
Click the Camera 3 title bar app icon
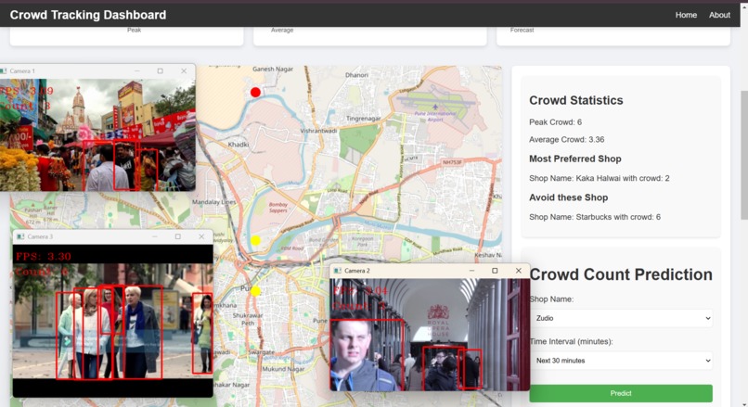pyautogui.click(x=20, y=236)
